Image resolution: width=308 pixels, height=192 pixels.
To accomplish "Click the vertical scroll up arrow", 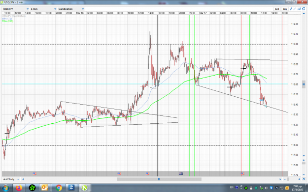I will point(304,14).
